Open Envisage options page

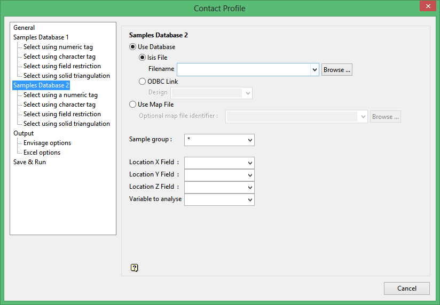47,143
